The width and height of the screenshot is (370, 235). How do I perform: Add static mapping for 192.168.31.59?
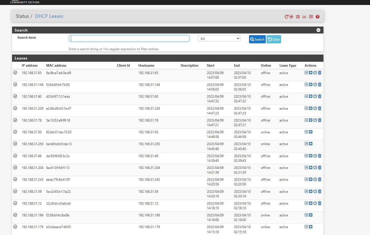click(x=306, y=191)
